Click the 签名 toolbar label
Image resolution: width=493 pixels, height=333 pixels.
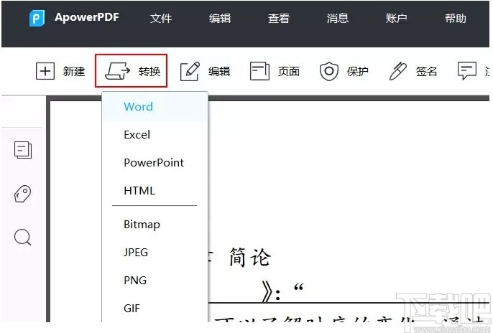click(427, 71)
